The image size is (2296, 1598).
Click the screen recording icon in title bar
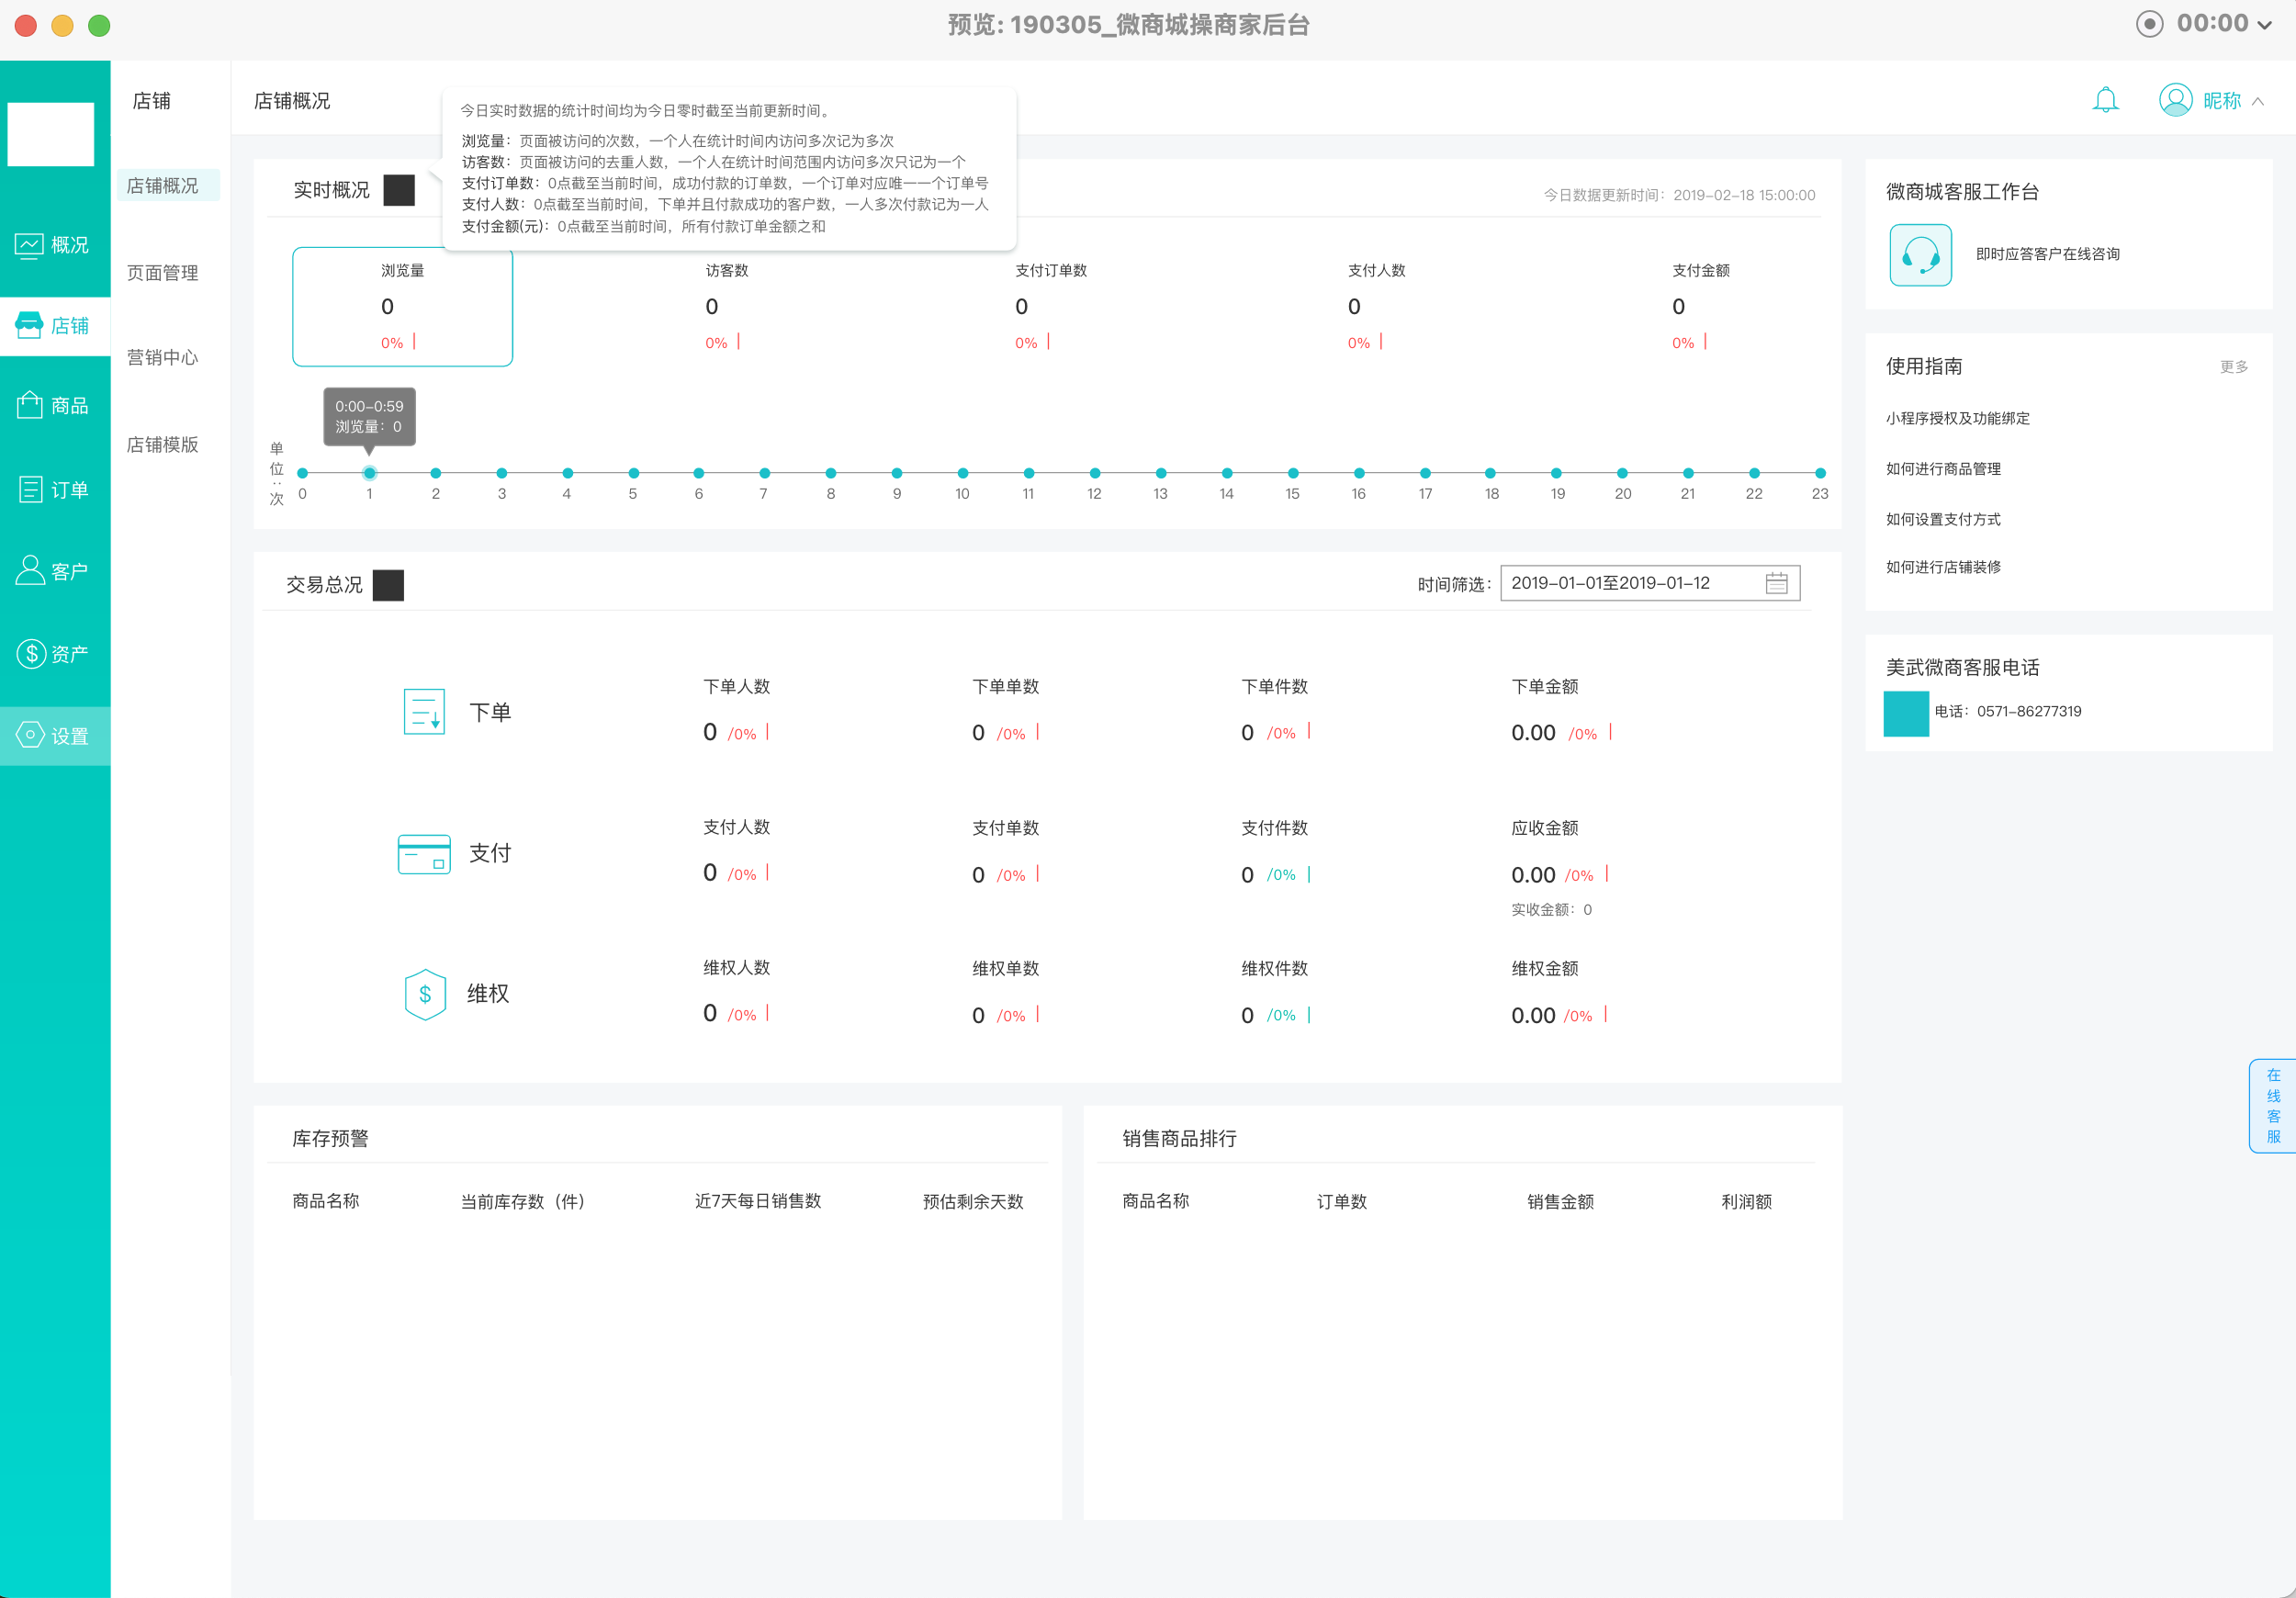2149,23
